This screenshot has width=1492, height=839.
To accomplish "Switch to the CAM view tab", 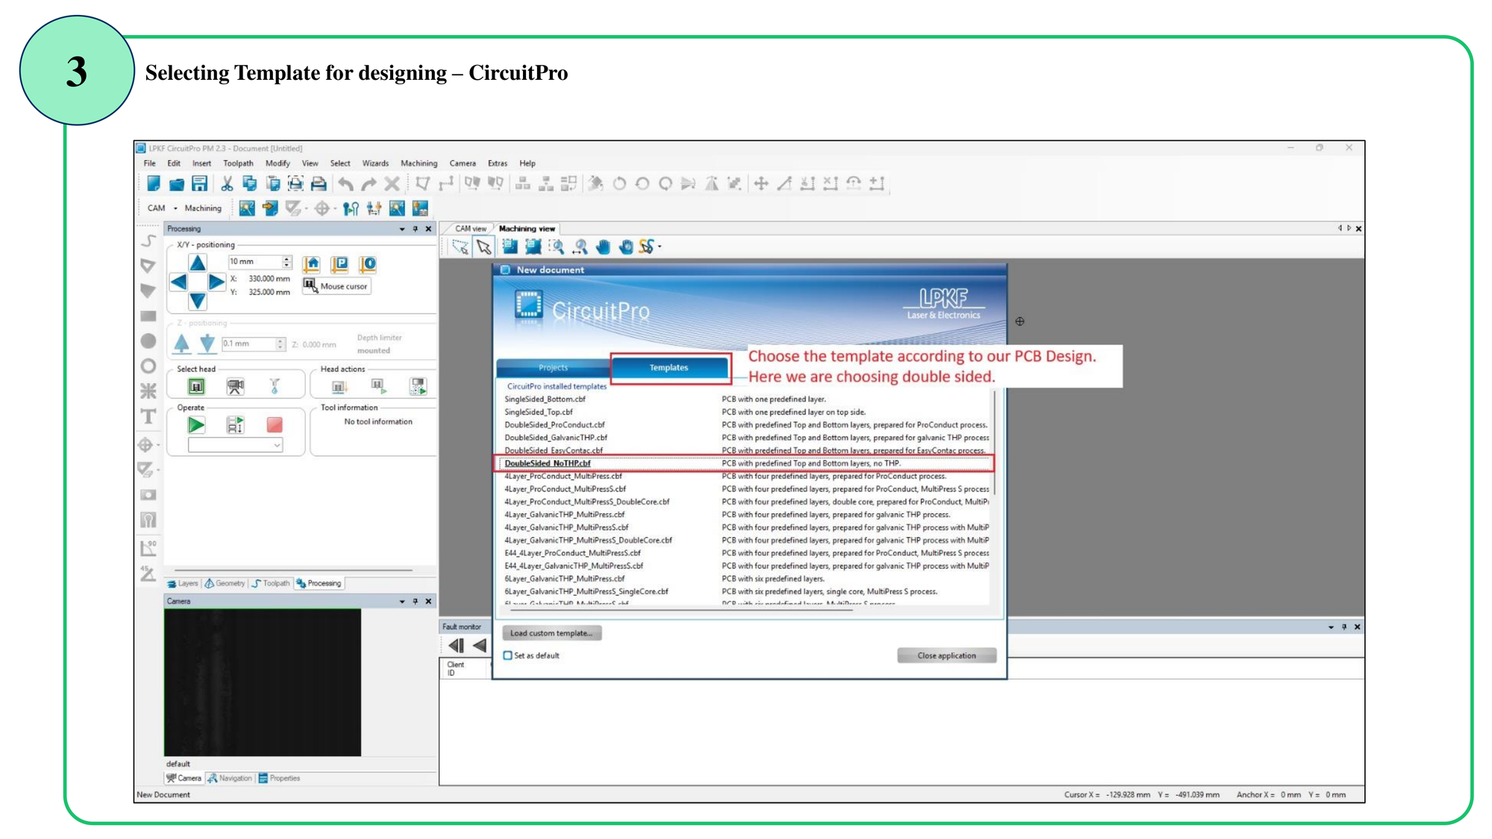I will pos(470,229).
